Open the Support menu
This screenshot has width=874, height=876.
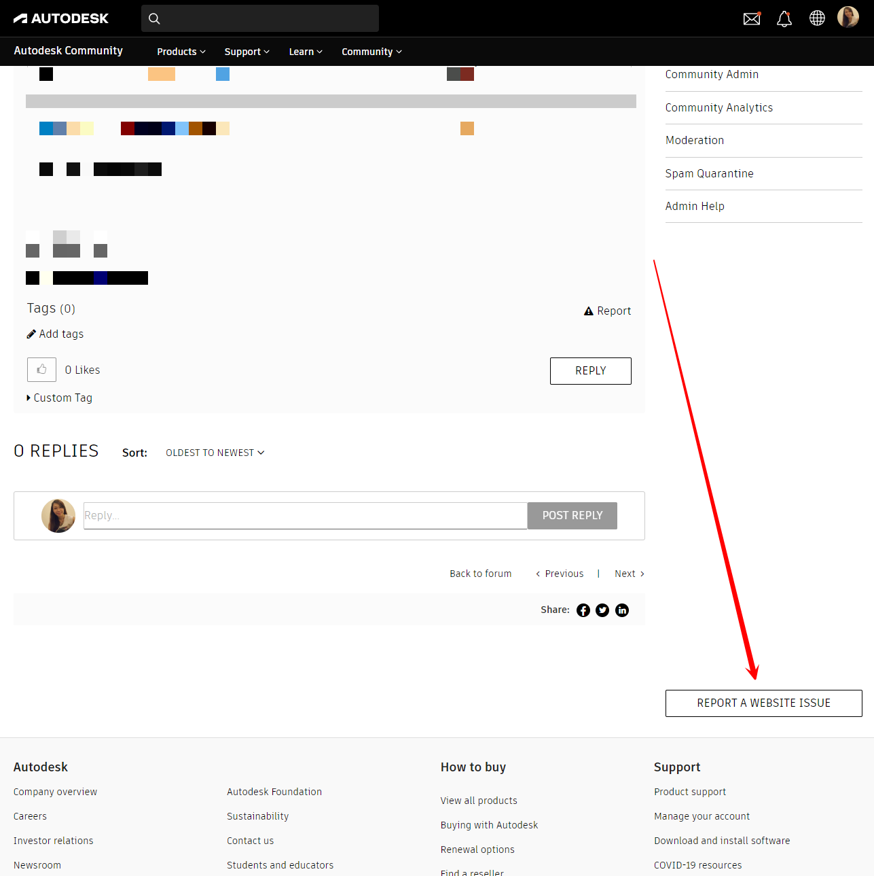246,51
